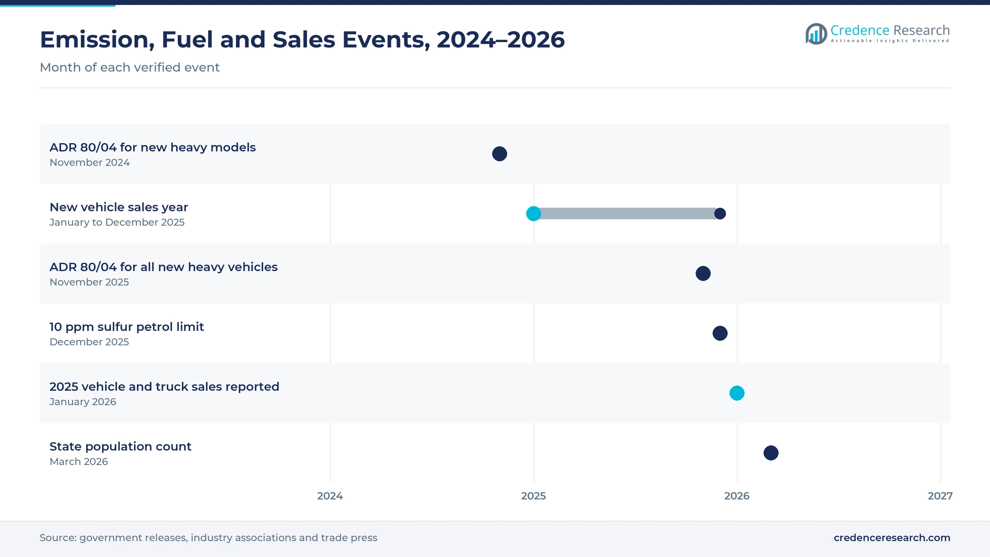The image size is (990, 557).
Task: Select the December 2025 sales year end dot
Action: click(720, 214)
